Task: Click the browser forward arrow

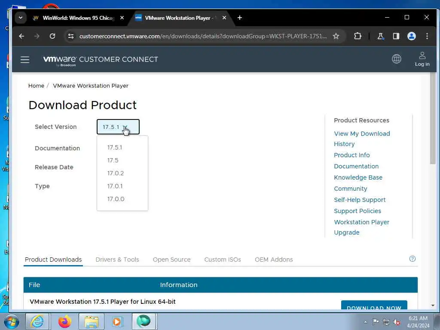Action: 37,36
